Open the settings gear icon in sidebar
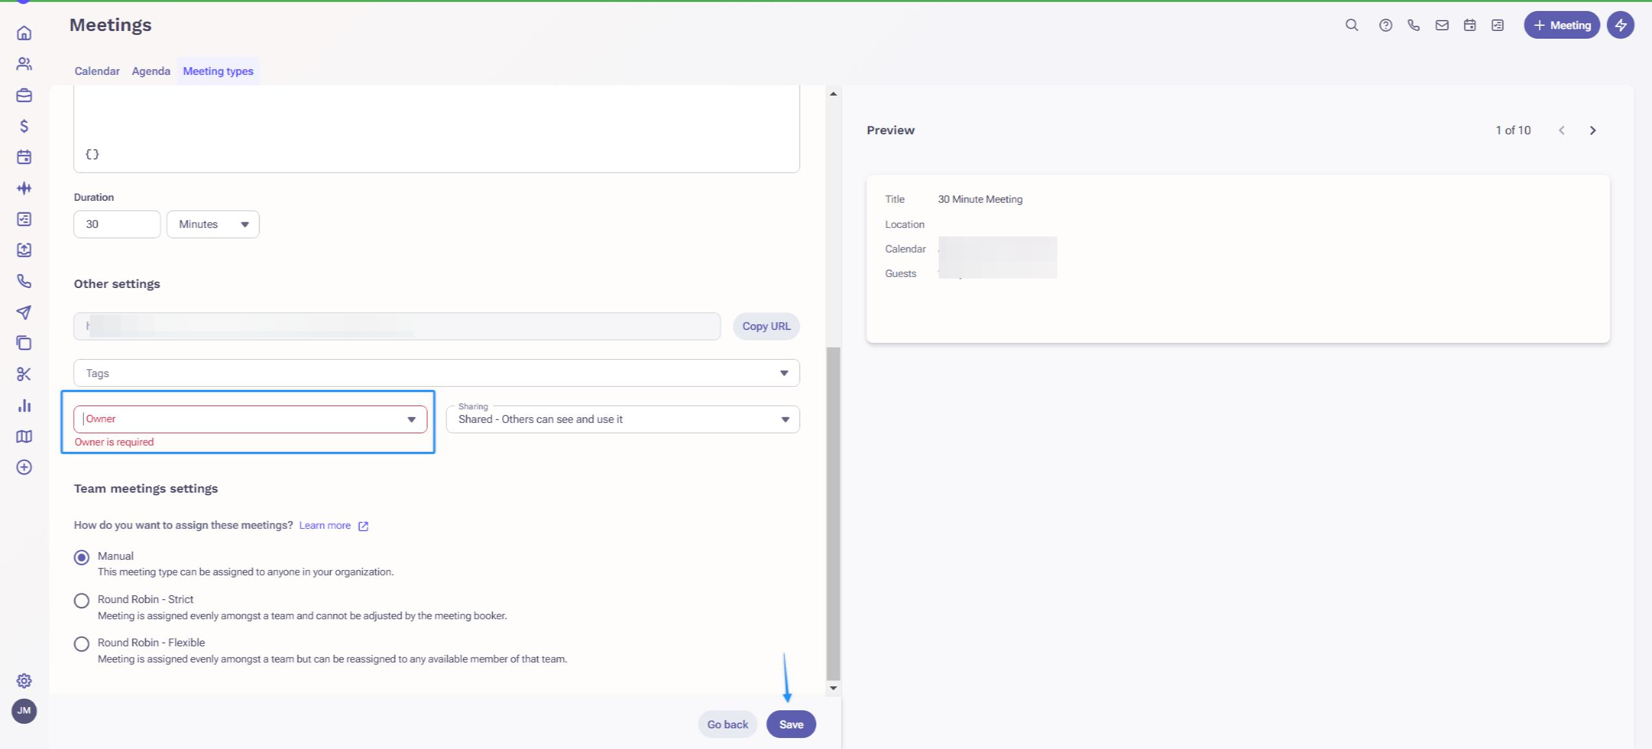 coord(24,681)
